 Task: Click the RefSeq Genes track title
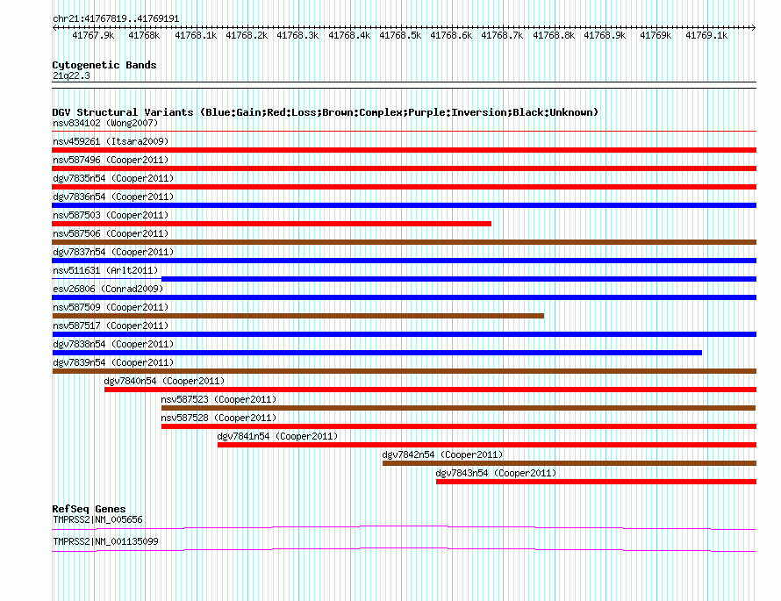(89, 509)
